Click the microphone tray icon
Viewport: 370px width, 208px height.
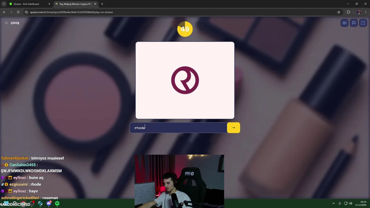[x=340, y=203]
